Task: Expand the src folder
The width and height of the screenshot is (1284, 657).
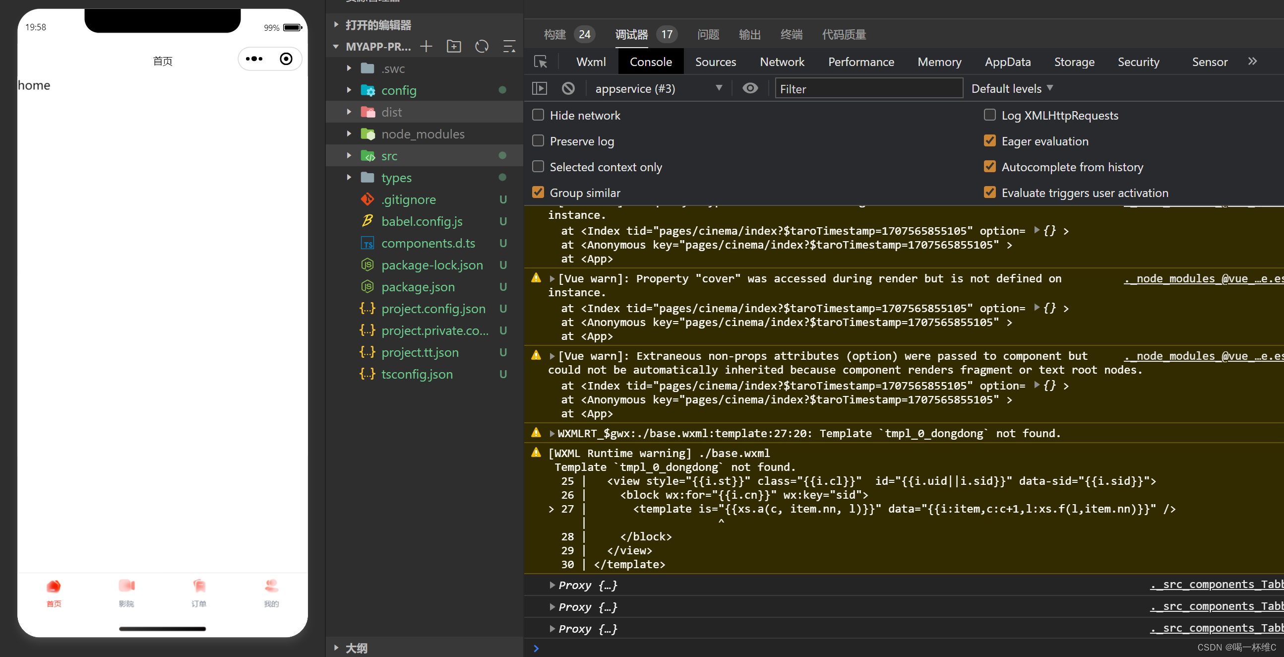Action: tap(389, 156)
